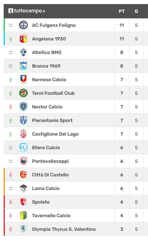Click Branca 1969 team emblem
148x240 pixels.
(23, 66)
